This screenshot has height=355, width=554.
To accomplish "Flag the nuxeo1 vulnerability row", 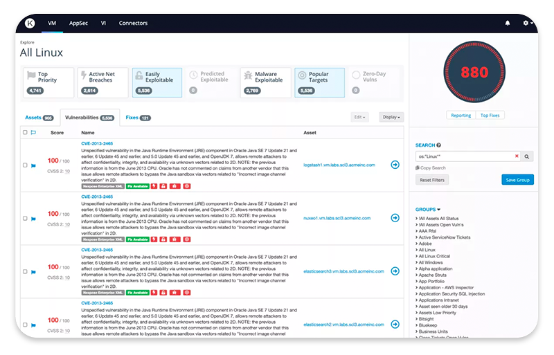I will tap(33, 219).
